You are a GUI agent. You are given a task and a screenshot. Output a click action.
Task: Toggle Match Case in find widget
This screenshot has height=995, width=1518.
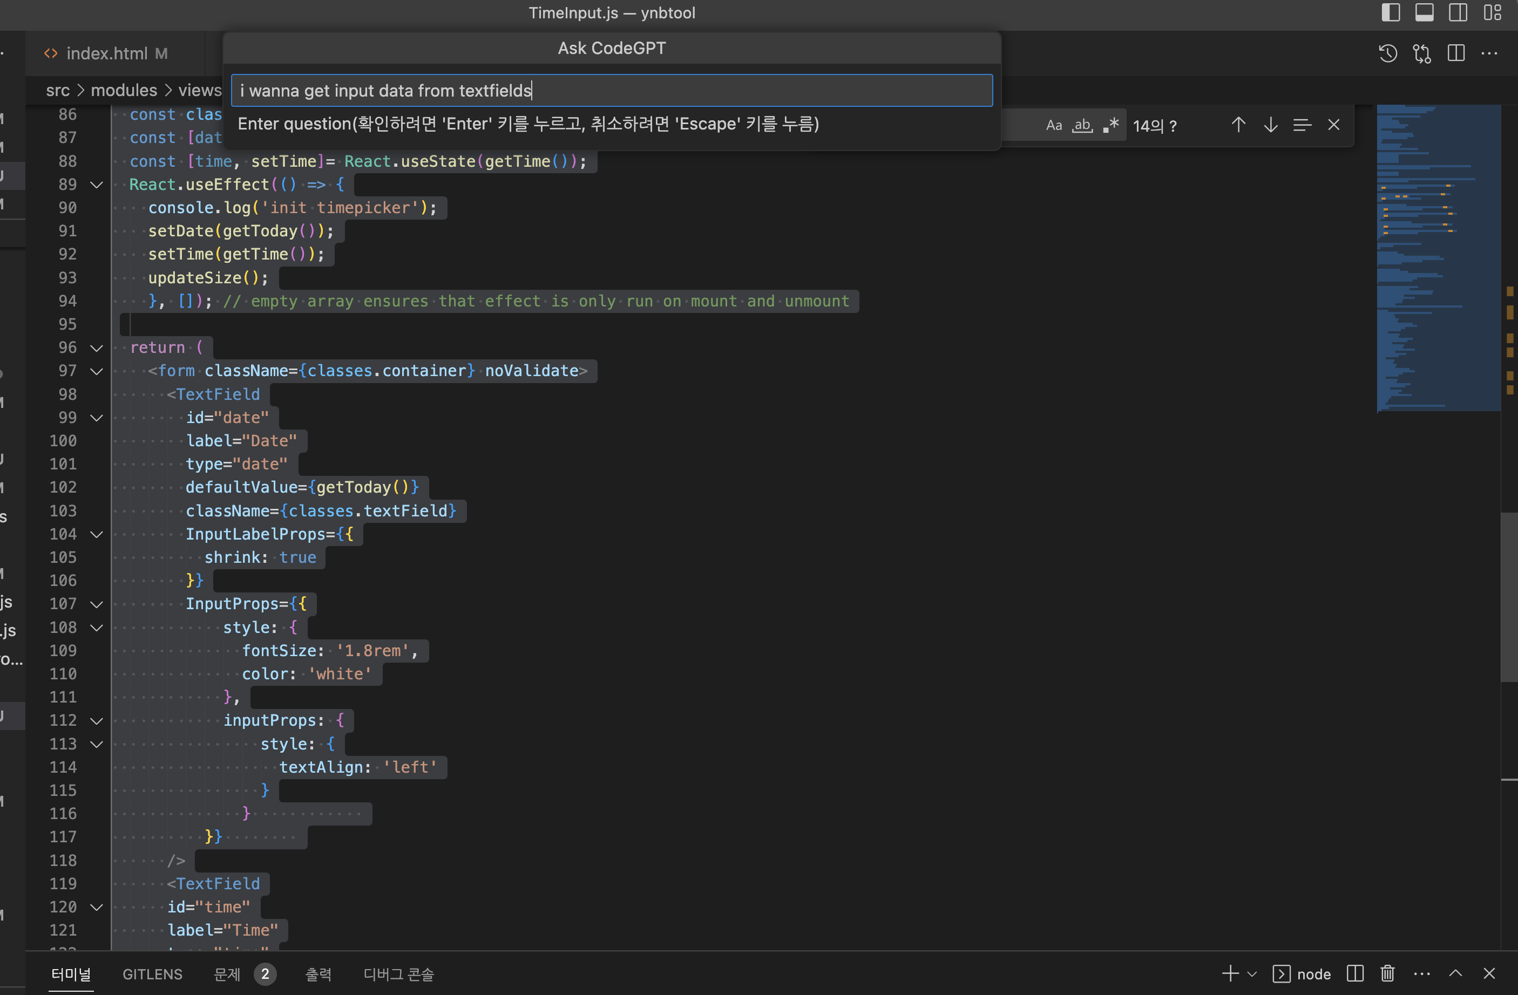point(1054,125)
